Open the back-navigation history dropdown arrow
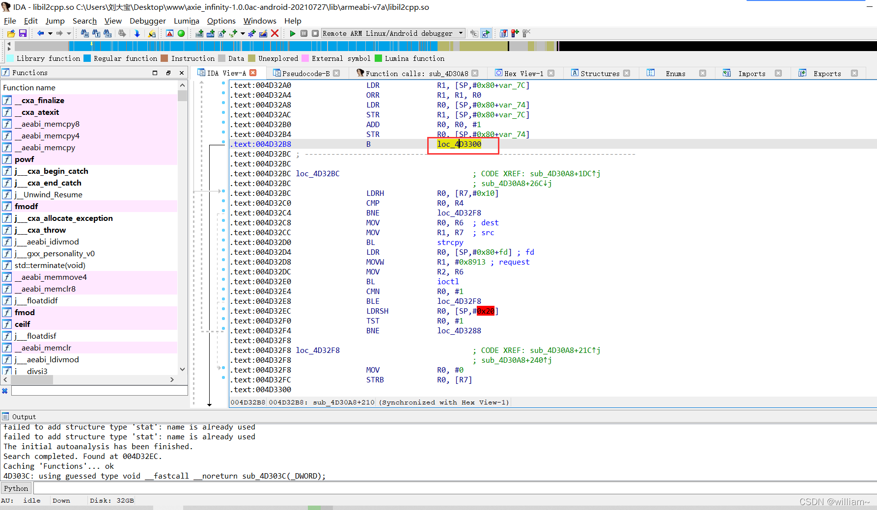 (50, 33)
